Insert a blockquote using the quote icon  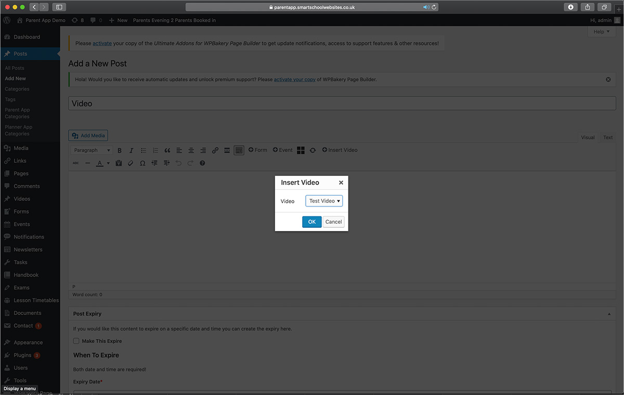(x=167, y=151)
